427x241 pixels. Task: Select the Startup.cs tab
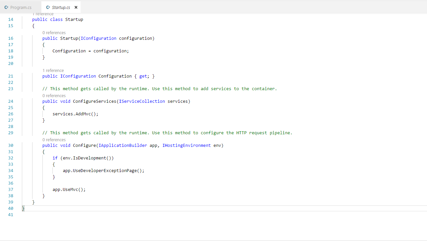(x=61, y=7)
